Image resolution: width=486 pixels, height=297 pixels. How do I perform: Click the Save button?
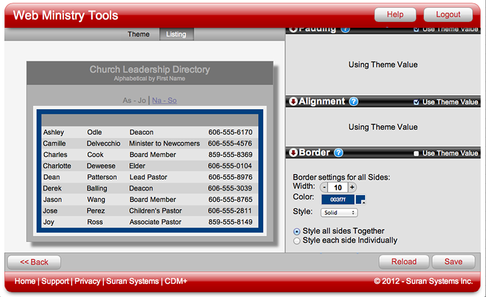tap(453, 262)
